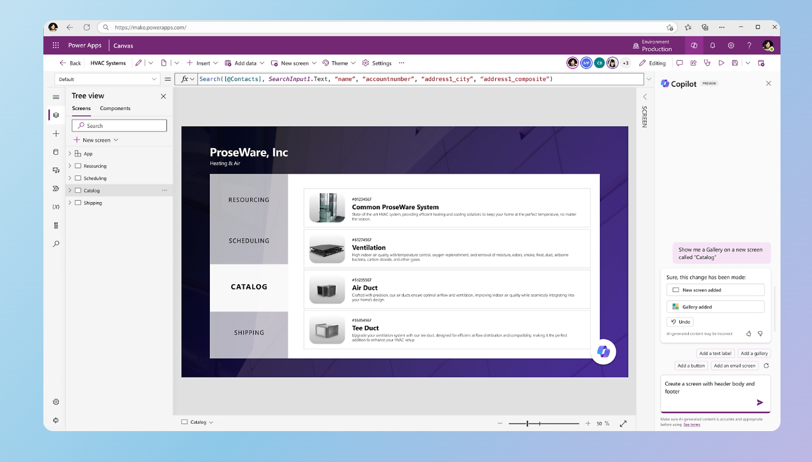Screen dimensions: 812x462
Task: Click the Tree view search field
Action: [x=119, y=125]
